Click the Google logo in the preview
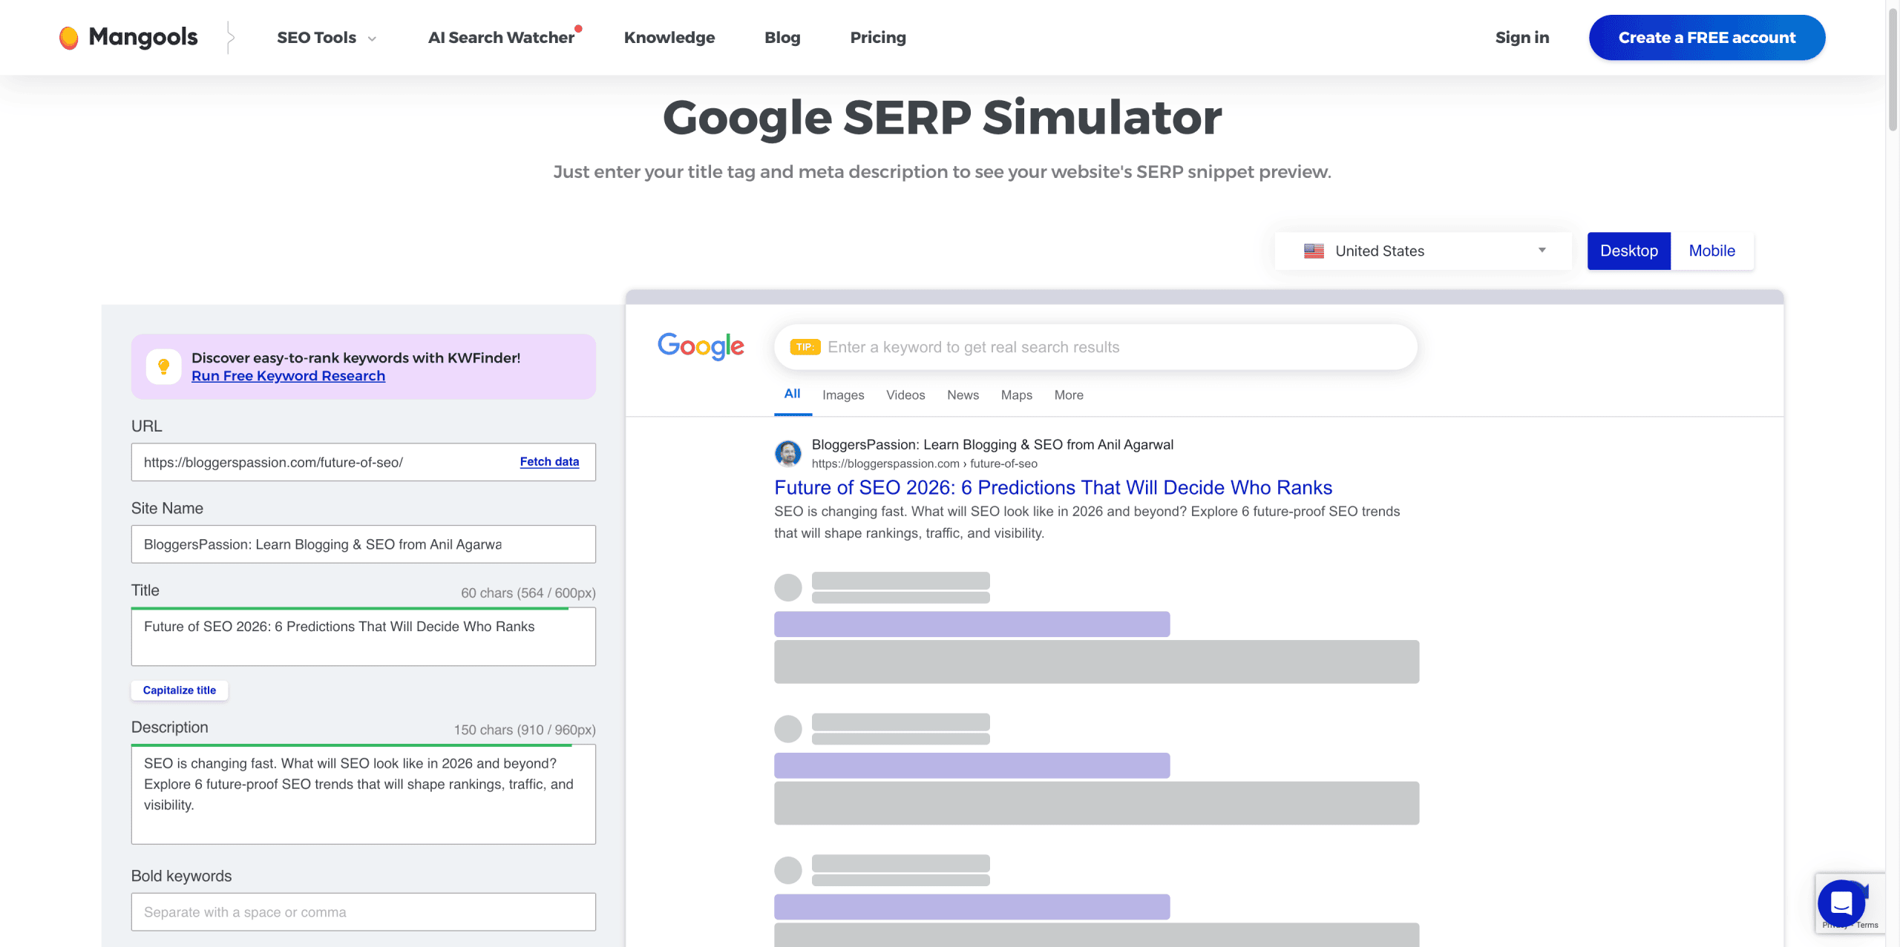Screen dimensions: 1900x947 700,346
